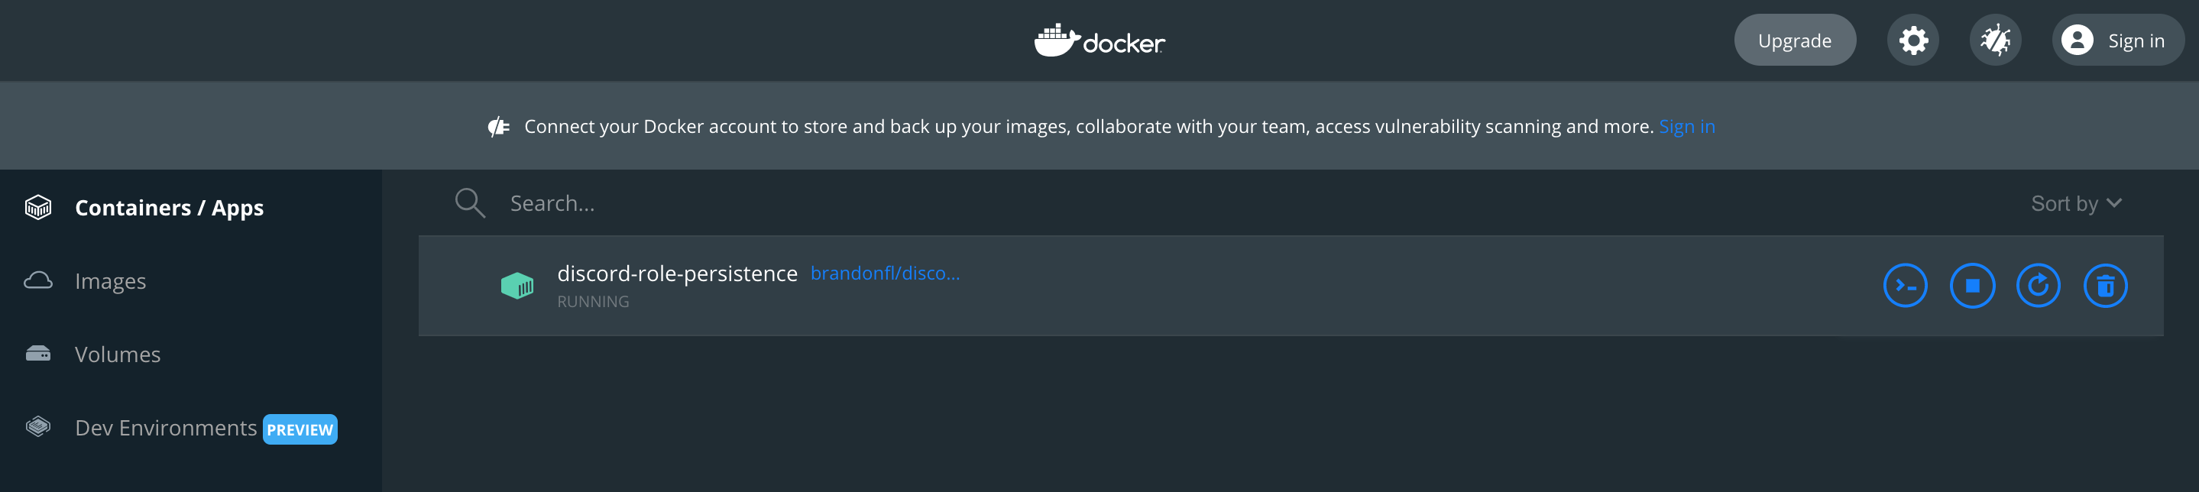The height and width of the screenshot is (492, 2199).
Task: Open Docker Desktop settings gear
Action: [x=1912, y=39]
